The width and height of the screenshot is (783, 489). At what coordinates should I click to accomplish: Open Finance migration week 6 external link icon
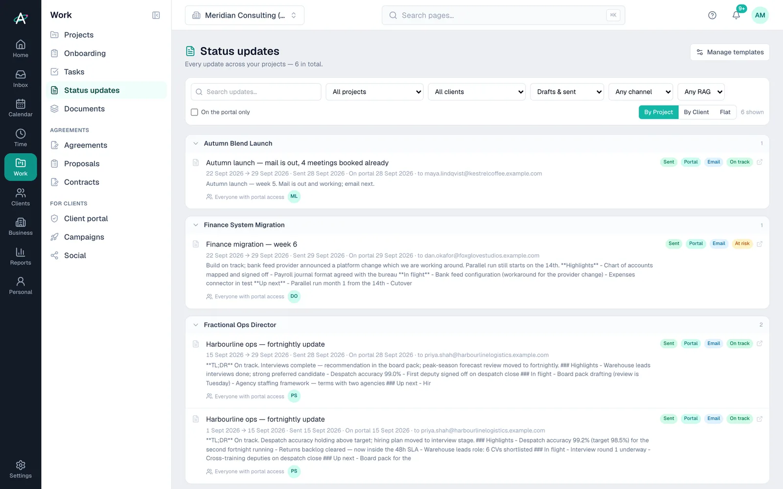point(760,244)
